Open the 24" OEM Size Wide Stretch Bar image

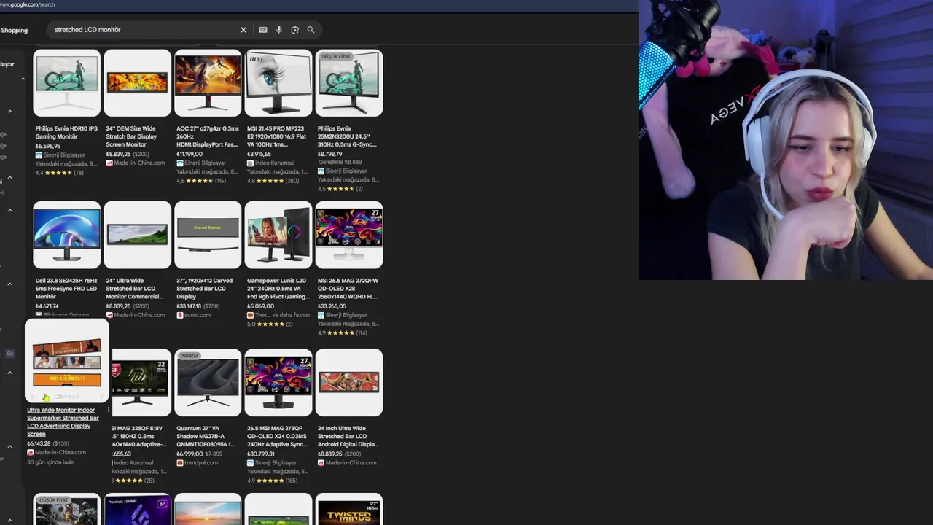(x=137, y=83)
